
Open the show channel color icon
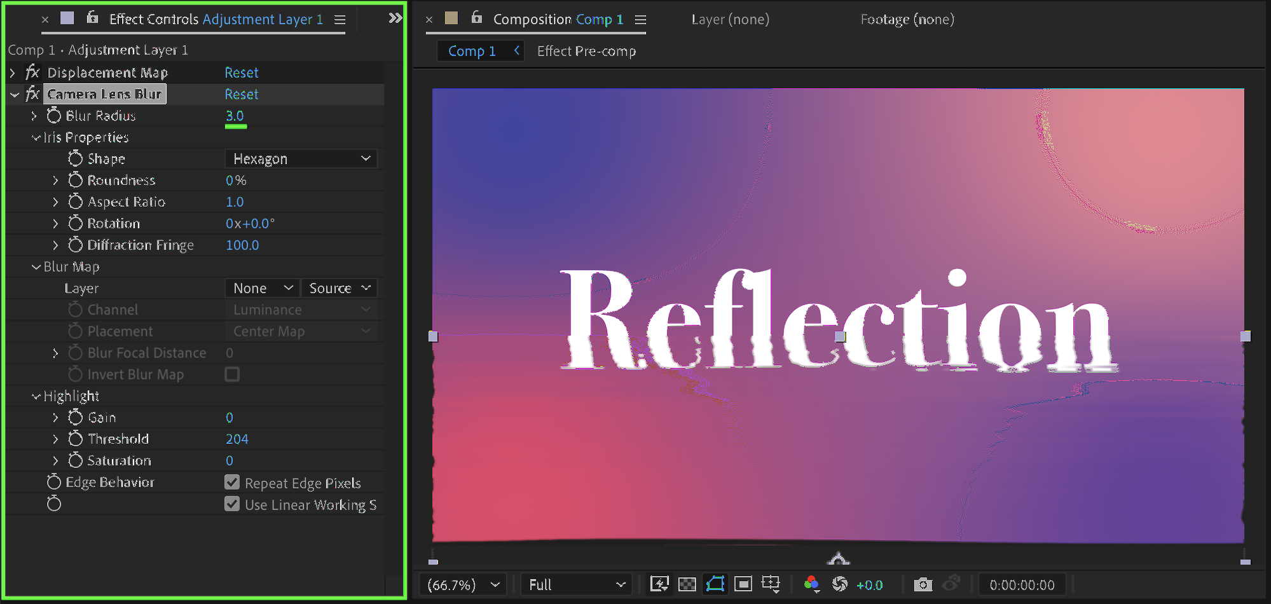pos(811,584)
